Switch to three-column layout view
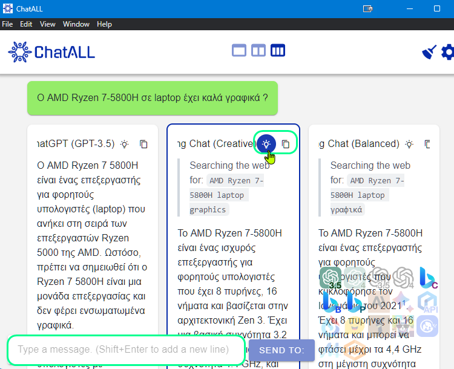Viewport: 454px width, 369px height. tap(278, 51)
